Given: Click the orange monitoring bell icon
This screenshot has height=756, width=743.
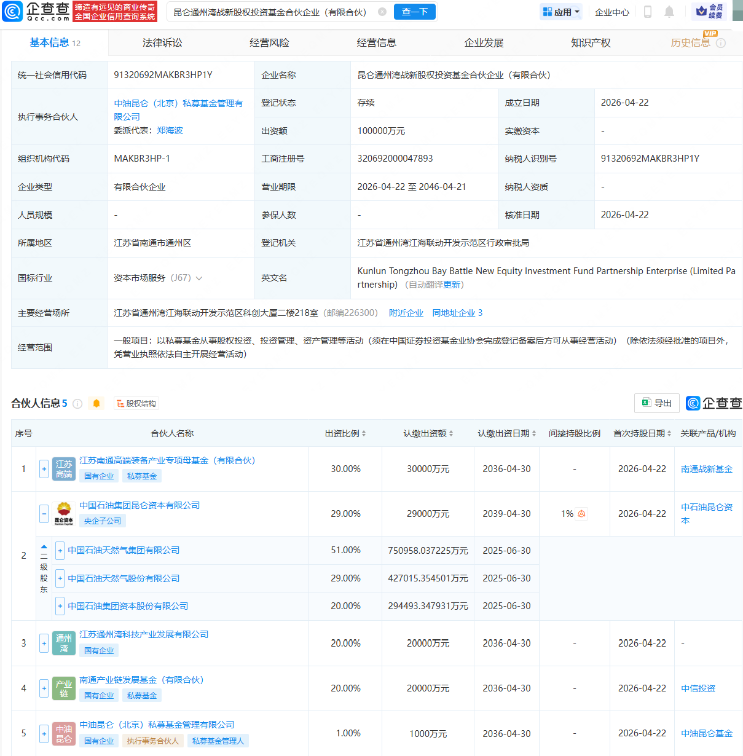Looking at the screenshot, I should tap(96, 403).
